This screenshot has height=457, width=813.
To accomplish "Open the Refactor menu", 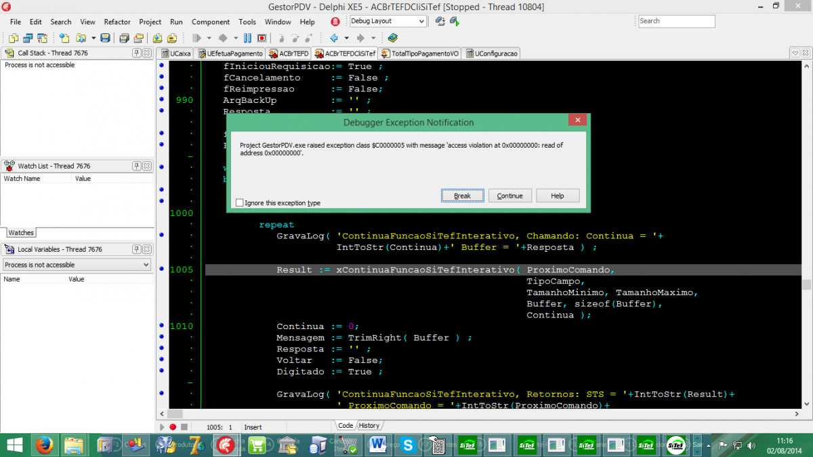I will tap(117, 22).
